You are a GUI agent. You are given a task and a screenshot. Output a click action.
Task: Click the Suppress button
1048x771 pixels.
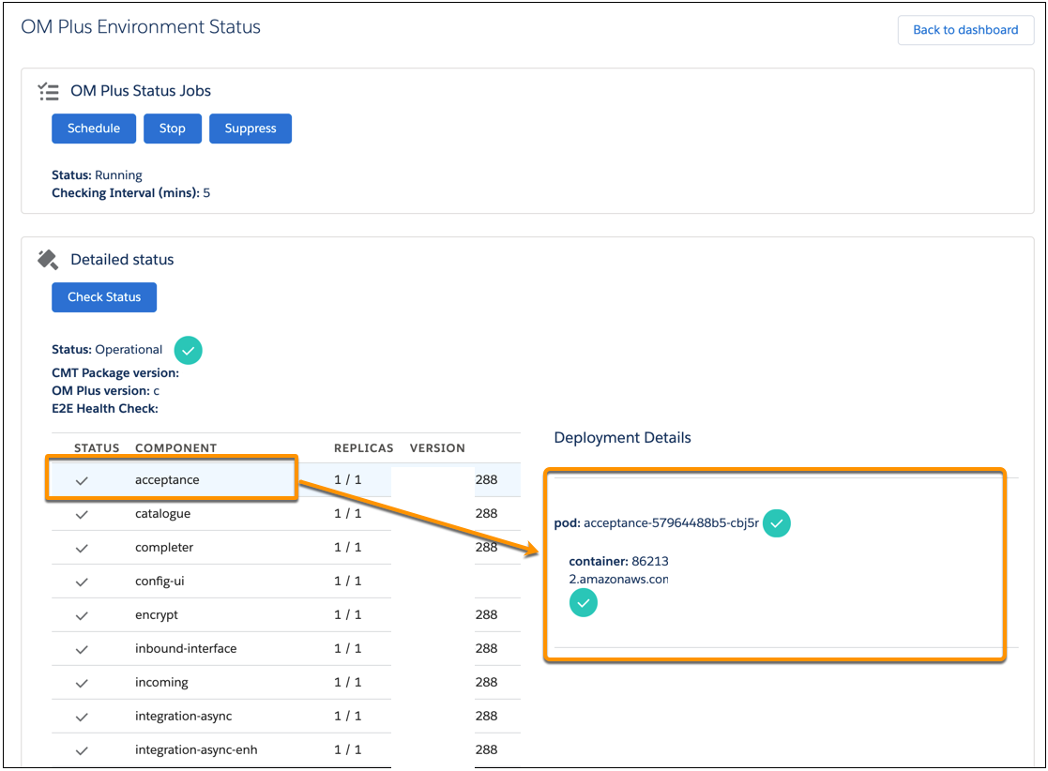(x=251, y=128)
